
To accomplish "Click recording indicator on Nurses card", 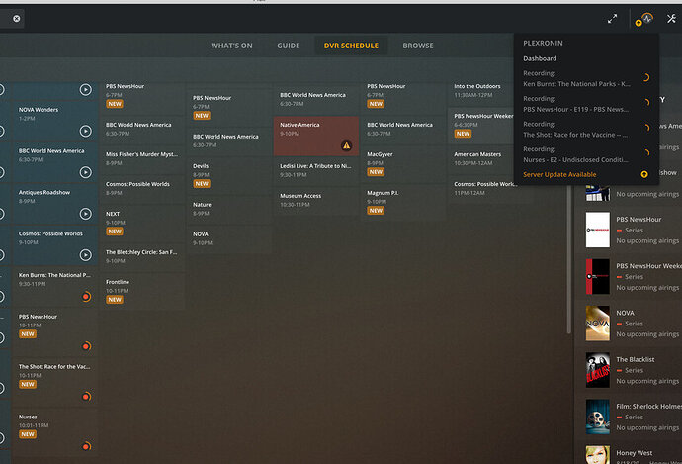I will pyautogui.click(x=87, y=446).
